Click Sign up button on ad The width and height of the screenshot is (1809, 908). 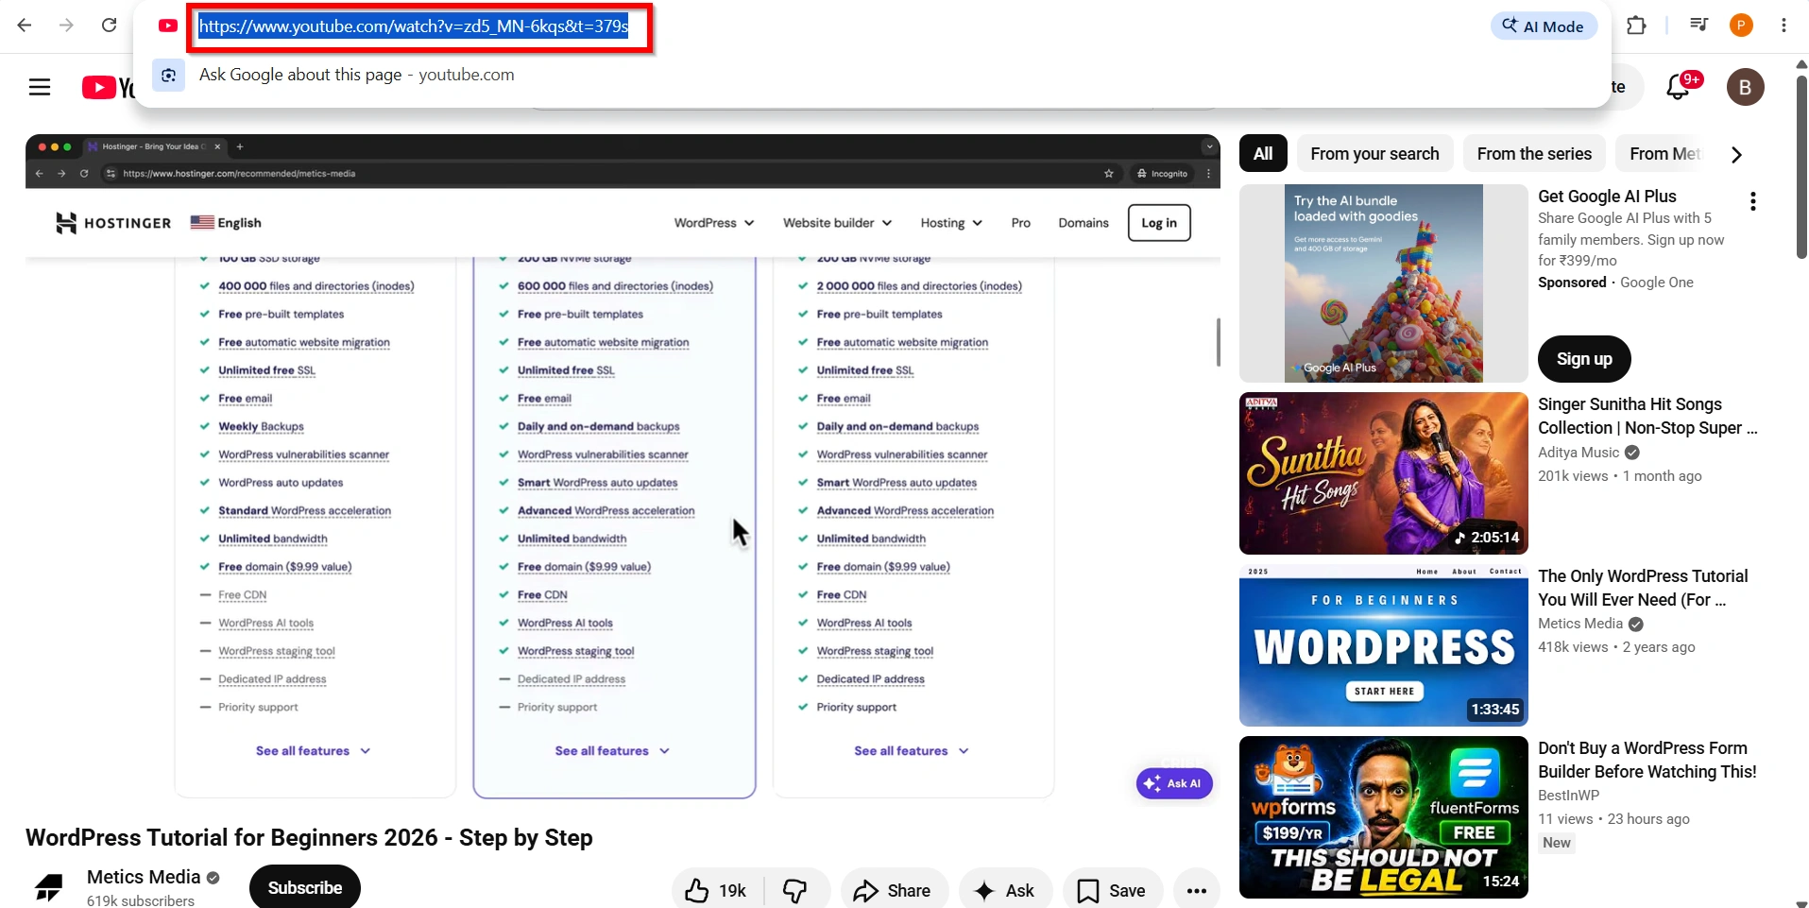tap(1584, 359)
